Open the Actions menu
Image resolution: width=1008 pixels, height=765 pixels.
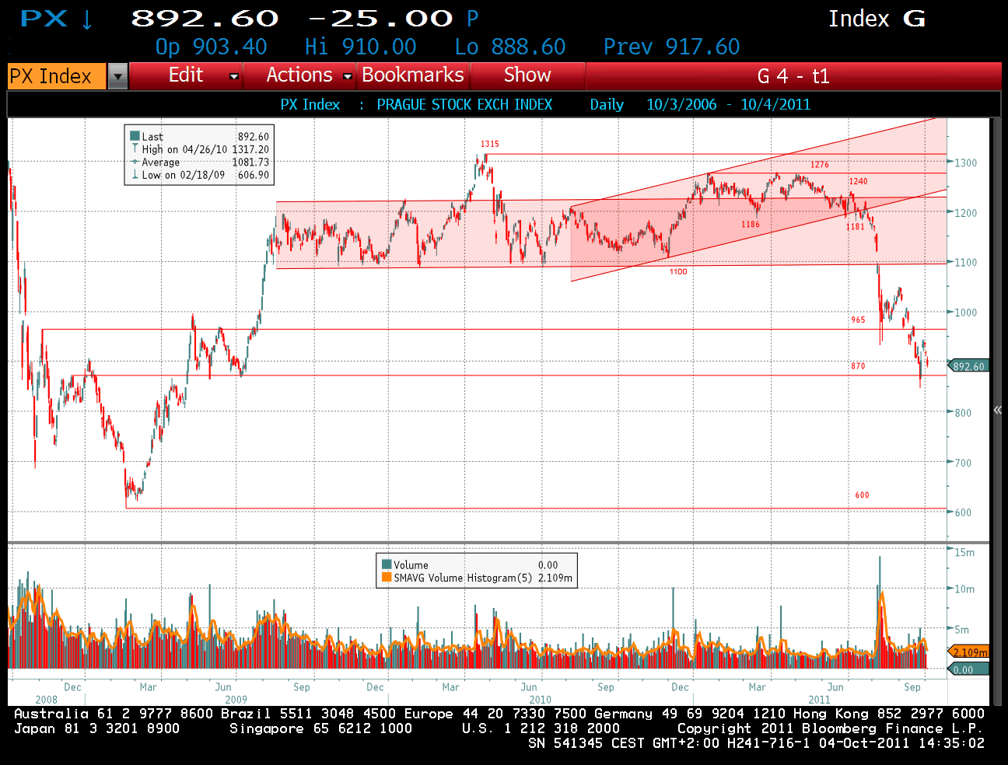click(x=299, y=75)
